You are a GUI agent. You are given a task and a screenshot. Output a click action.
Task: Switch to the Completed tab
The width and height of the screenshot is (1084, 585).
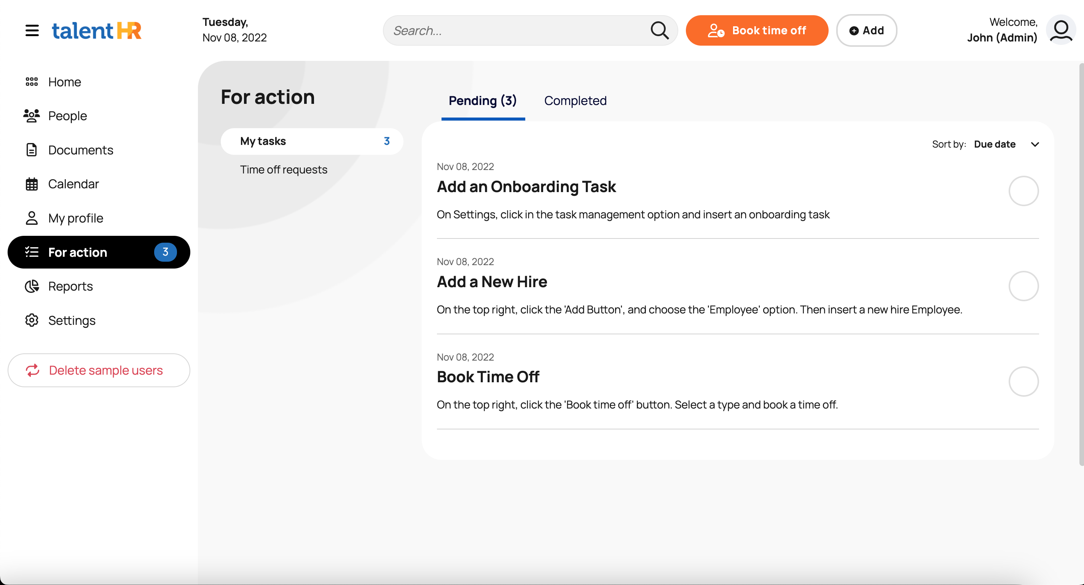point(575,100)
